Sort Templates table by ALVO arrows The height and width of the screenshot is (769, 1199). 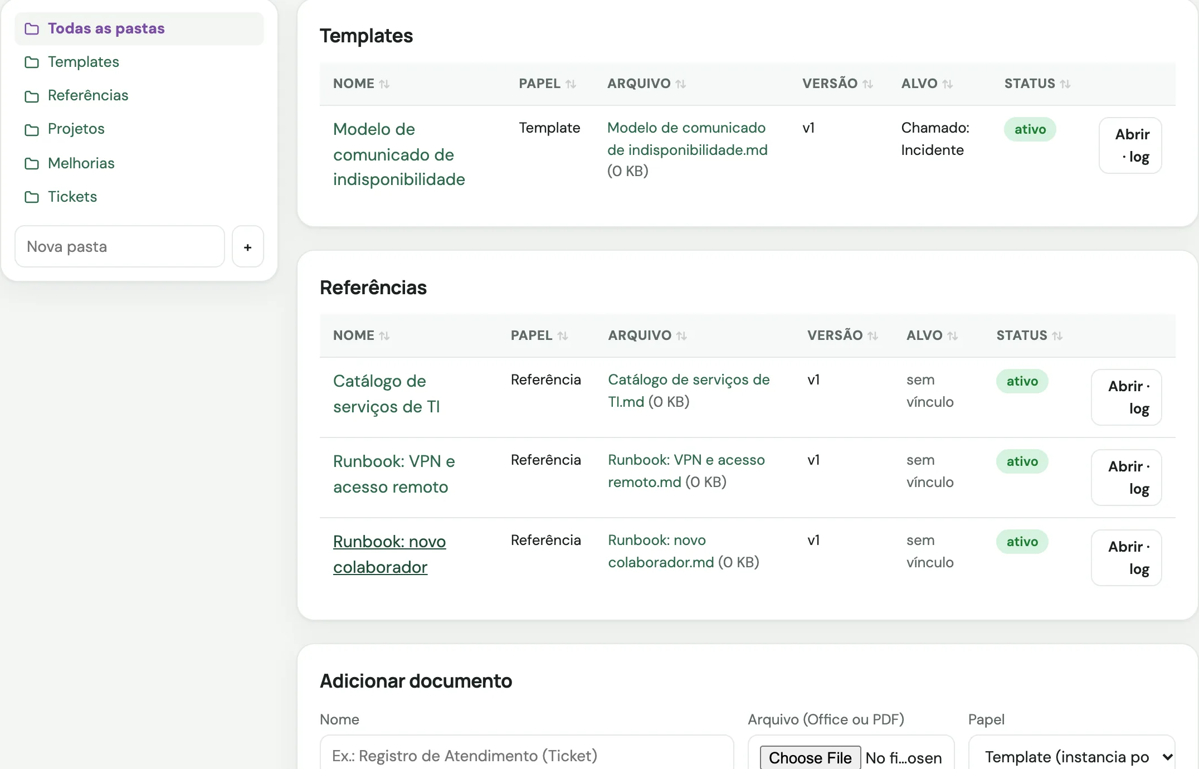tap(948, 84)
